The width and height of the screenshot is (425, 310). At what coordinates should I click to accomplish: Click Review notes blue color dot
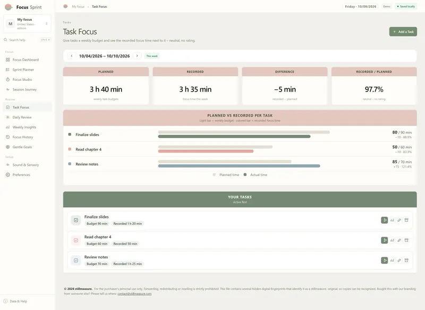click(x=70, y=164)
